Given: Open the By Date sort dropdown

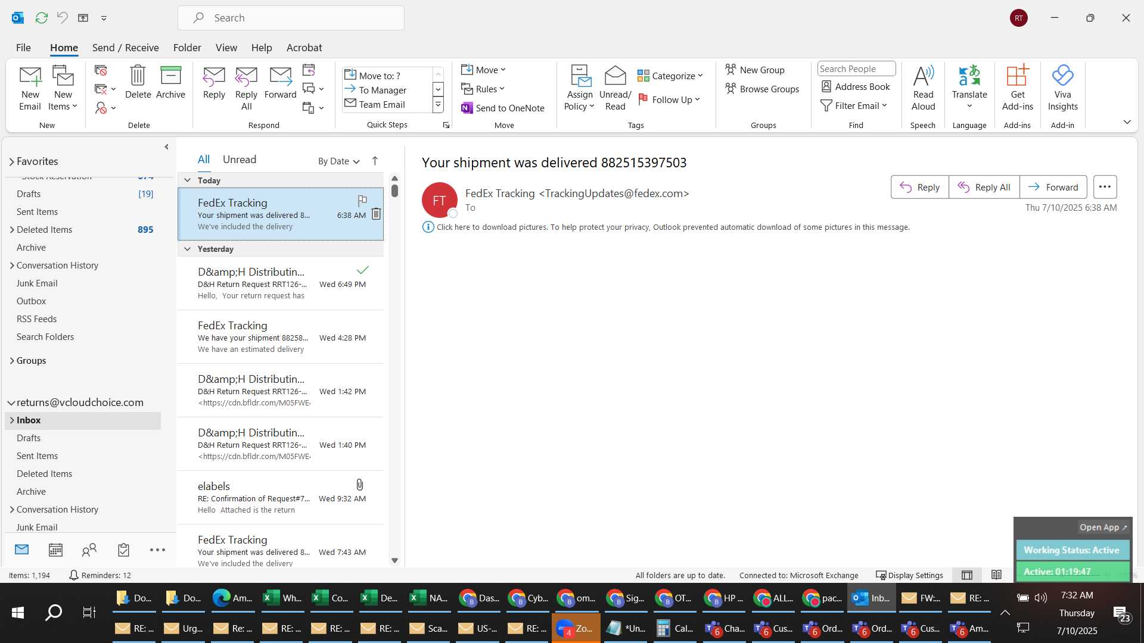Looking at the screenshot, I should [338, 161].
